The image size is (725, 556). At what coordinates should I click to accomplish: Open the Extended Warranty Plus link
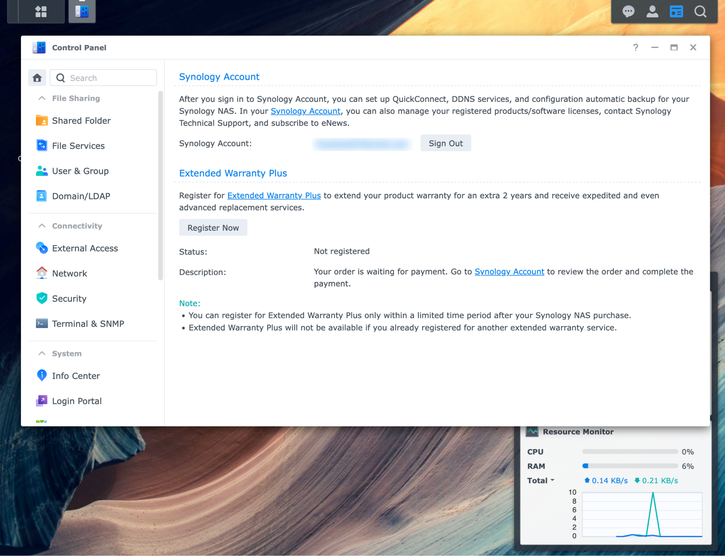[274, 195]
